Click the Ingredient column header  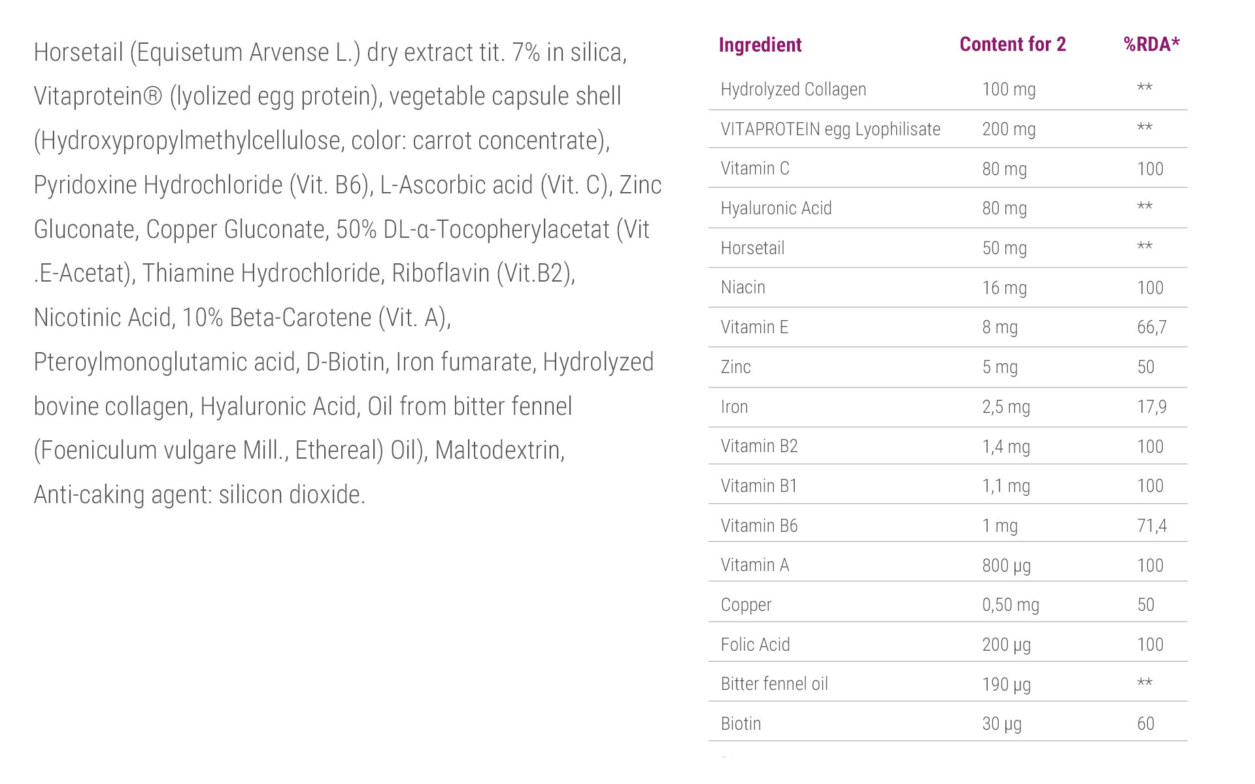pos(760,44)
